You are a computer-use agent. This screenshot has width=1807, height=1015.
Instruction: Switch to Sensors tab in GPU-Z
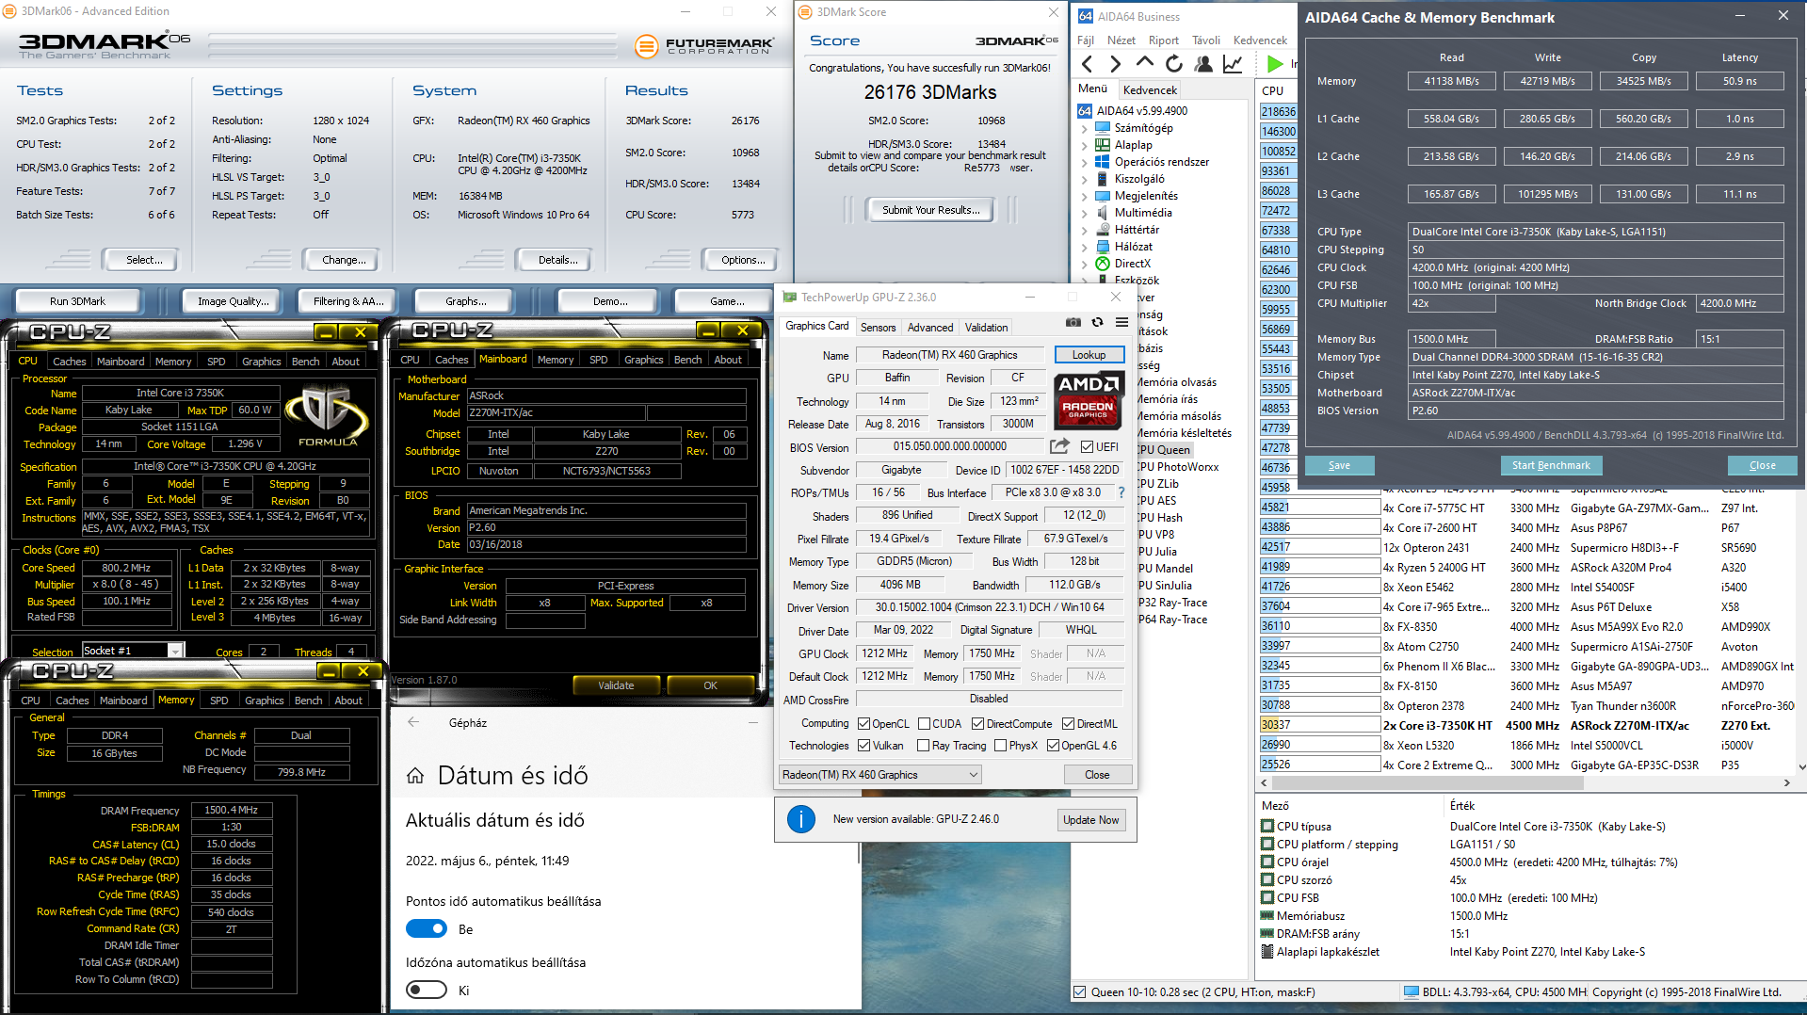(878, 328)
